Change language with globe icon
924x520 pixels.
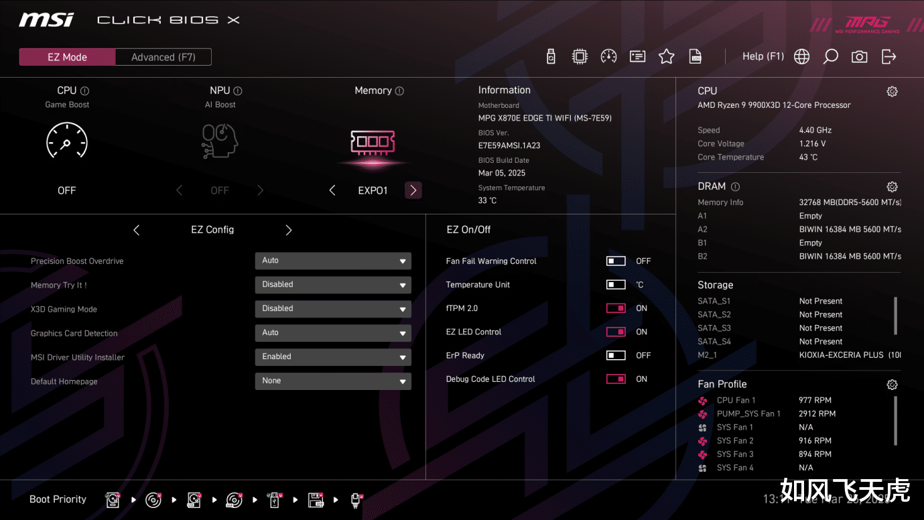(801, 57)
